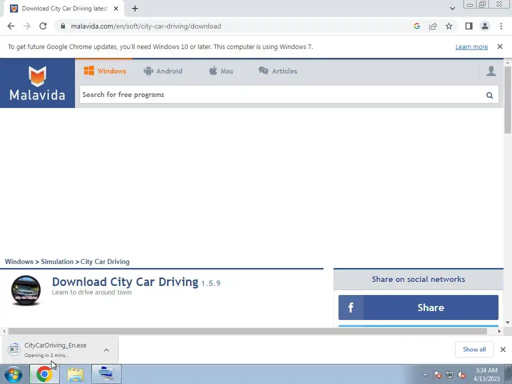
Task: Open the Windows breadcrumb link
Action: click(19, 261)
